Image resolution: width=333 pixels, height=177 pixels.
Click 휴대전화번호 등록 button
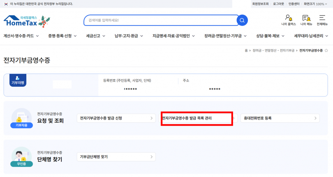(x=280, y=118)
